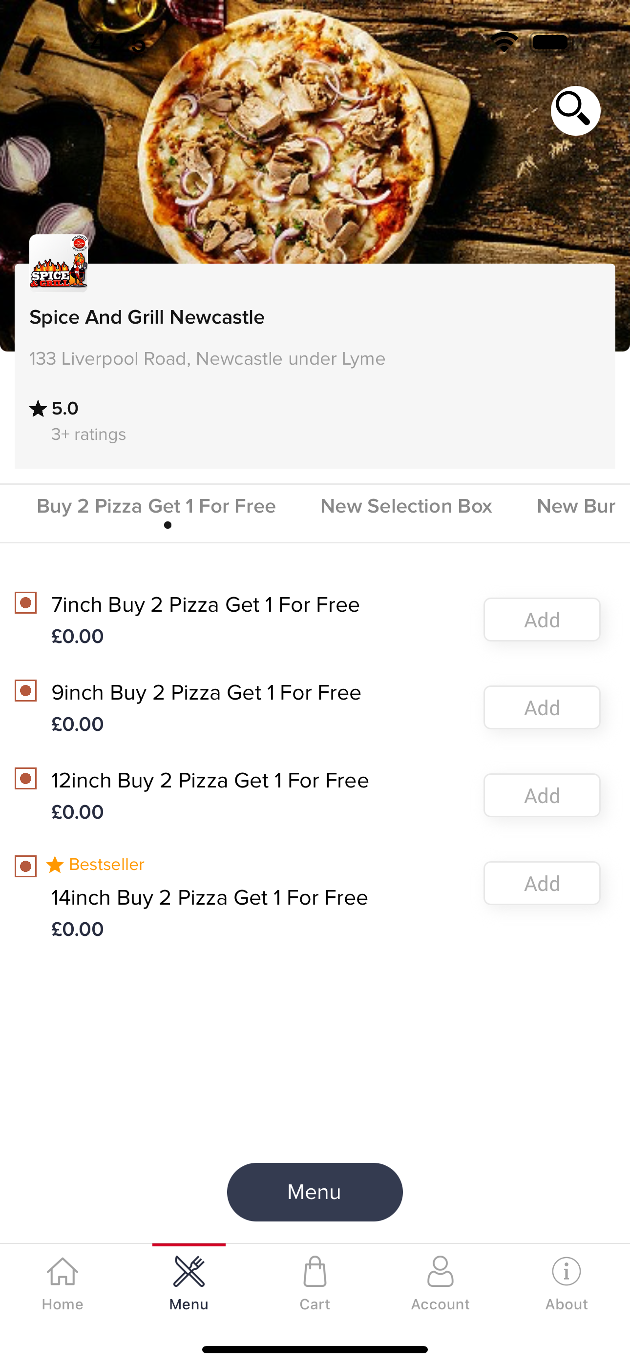Tap the orange Bestseller star
The width and height of the screenshot is (630, 1365).
(x=55, y=865)
